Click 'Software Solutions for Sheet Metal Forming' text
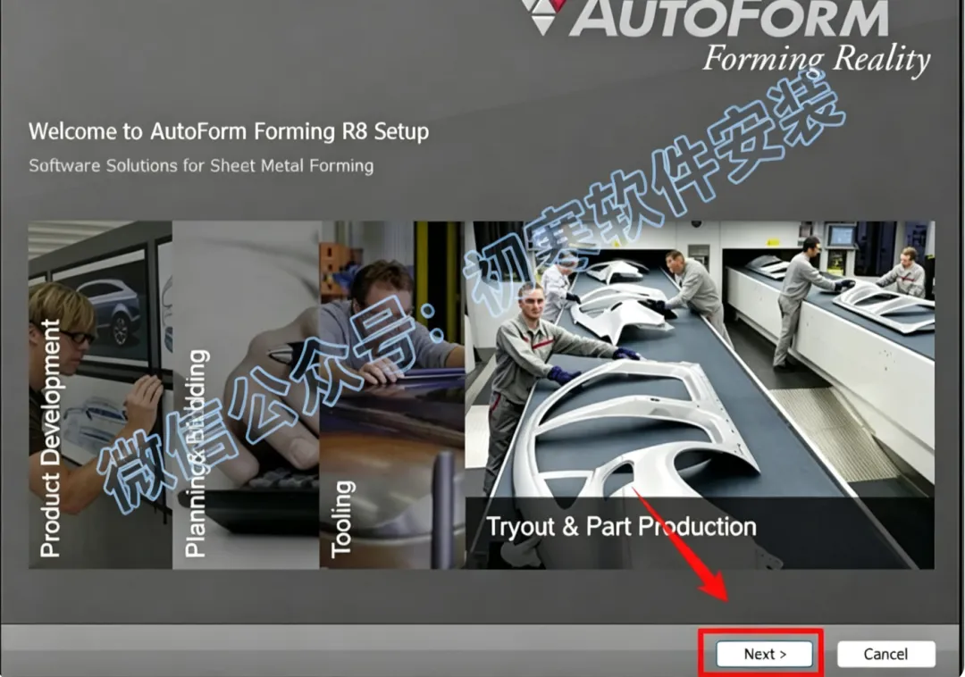Screen dimensions: 965x677 coord(201,166)
